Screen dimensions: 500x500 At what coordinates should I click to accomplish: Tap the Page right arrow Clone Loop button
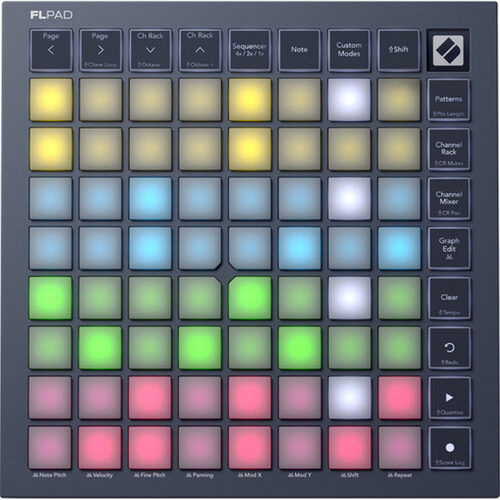coord(100,50)
